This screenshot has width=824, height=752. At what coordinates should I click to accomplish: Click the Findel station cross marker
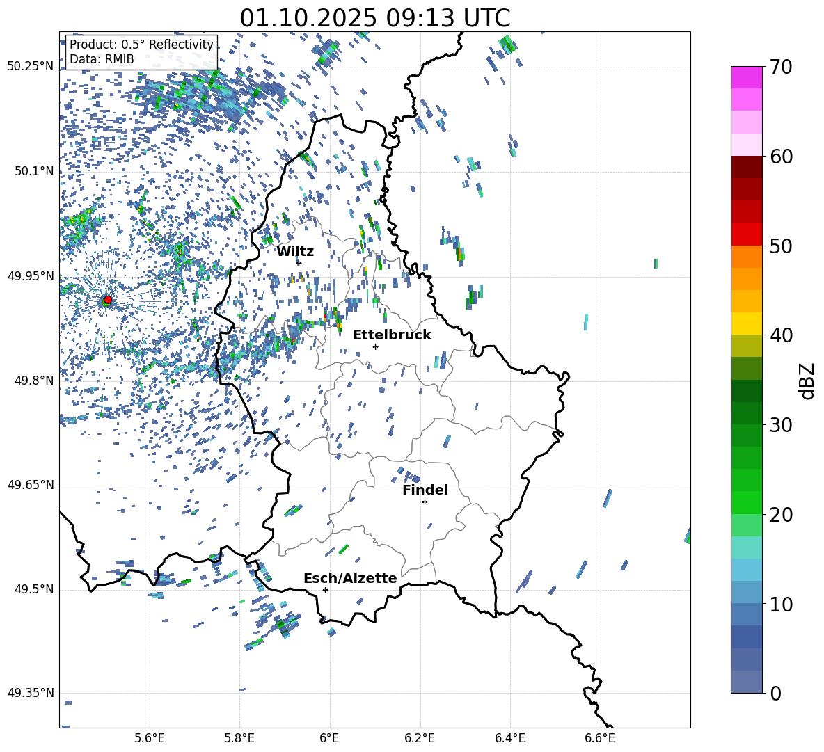coord(425,502)
